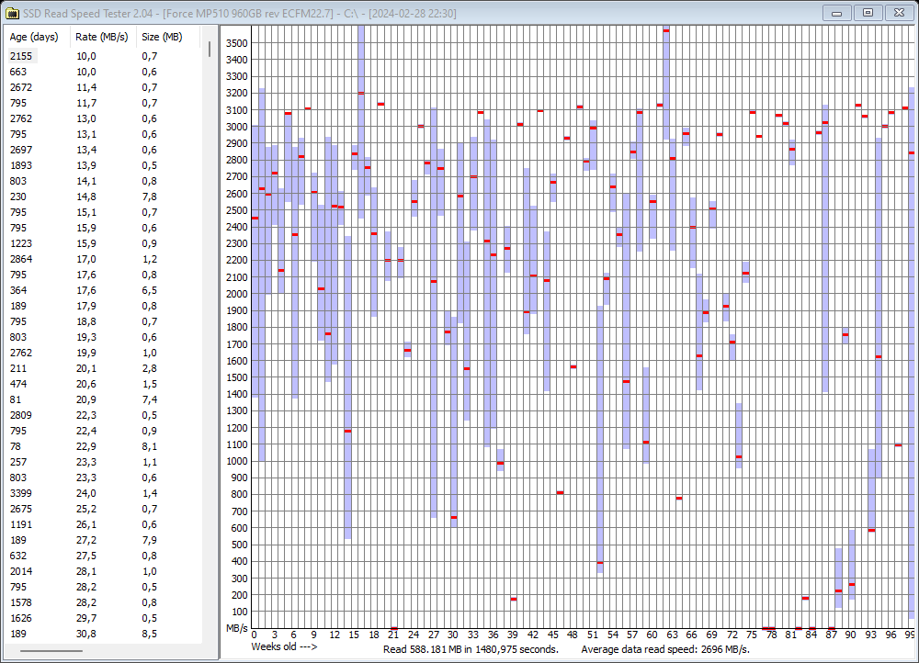Click the list's horizontal scrollbar thumb

[51, 650]
